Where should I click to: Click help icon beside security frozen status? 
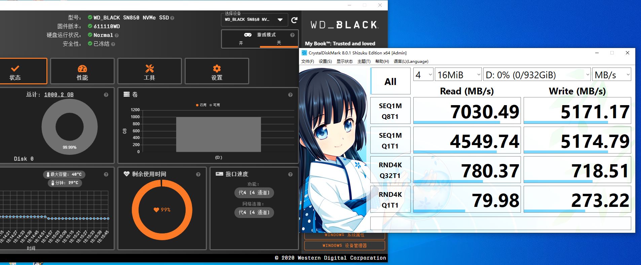pyautogui.click(x=113, y=44)
